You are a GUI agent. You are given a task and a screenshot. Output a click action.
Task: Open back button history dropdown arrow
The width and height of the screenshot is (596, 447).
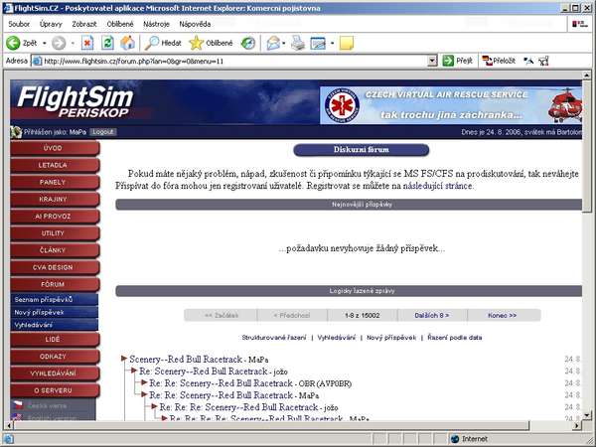tap(45, 43)
